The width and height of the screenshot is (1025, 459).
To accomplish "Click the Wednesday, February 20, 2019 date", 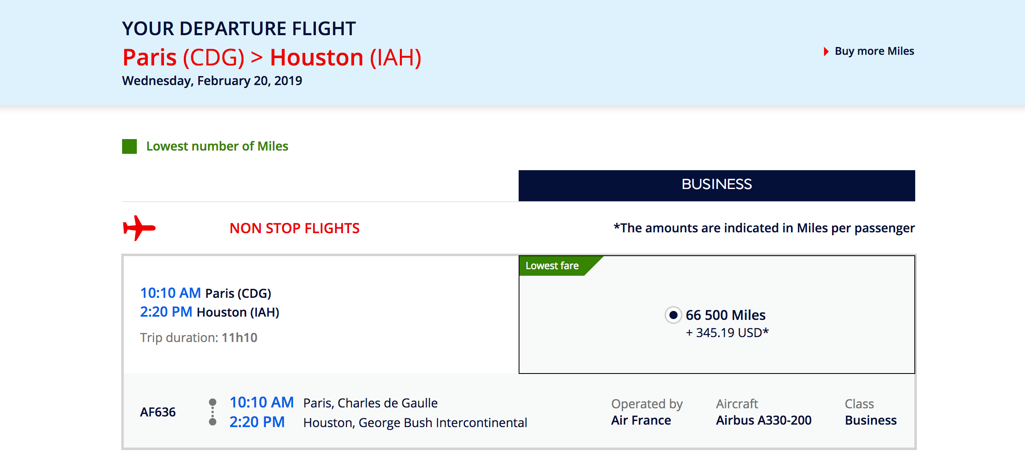I will click(x=212, y=81).
